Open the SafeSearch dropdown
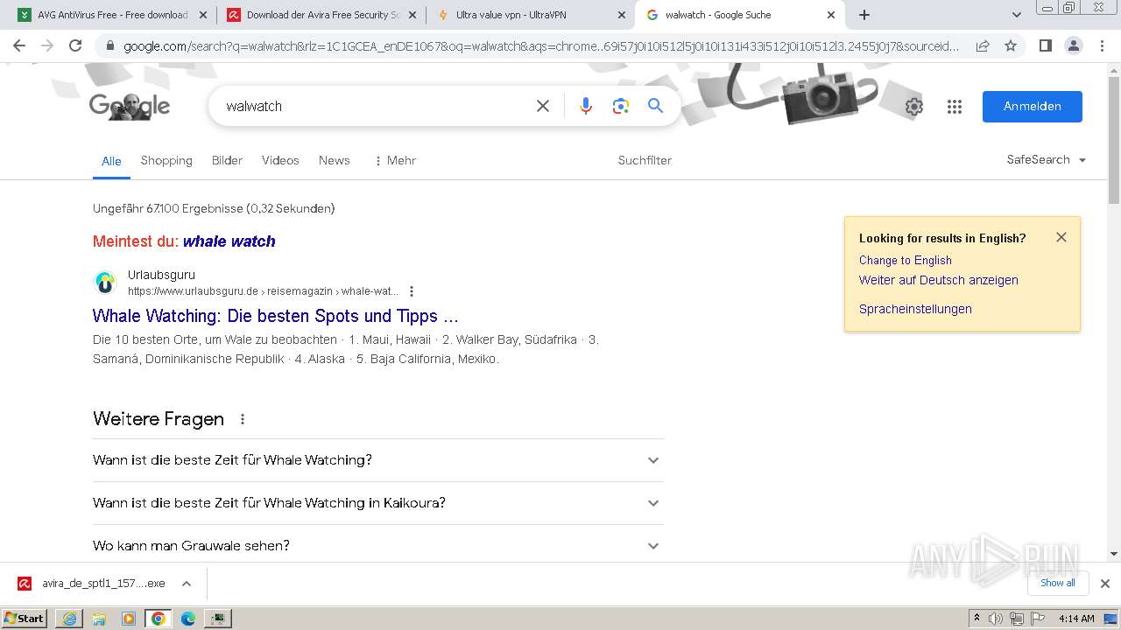1121x630 pixels. [1047, 160]
